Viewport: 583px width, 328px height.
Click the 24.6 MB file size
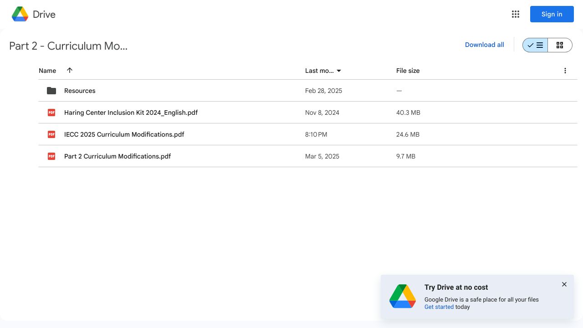pos(408,134)
